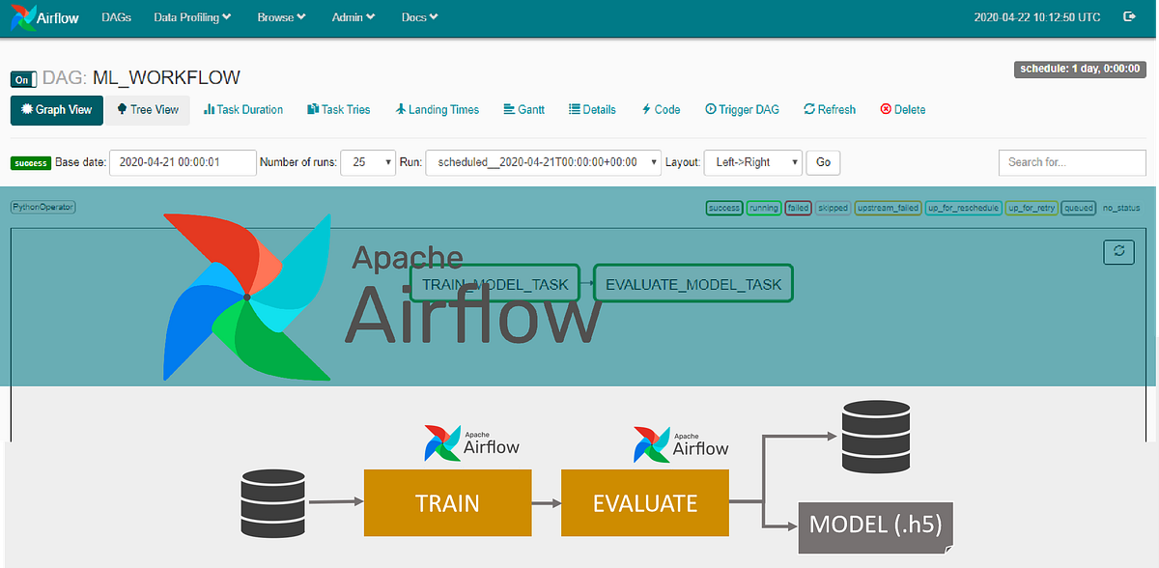The image size is (1159, 568).
Task: Delete the ML_WORKFLOW DAG
Action: pos(902,110)
